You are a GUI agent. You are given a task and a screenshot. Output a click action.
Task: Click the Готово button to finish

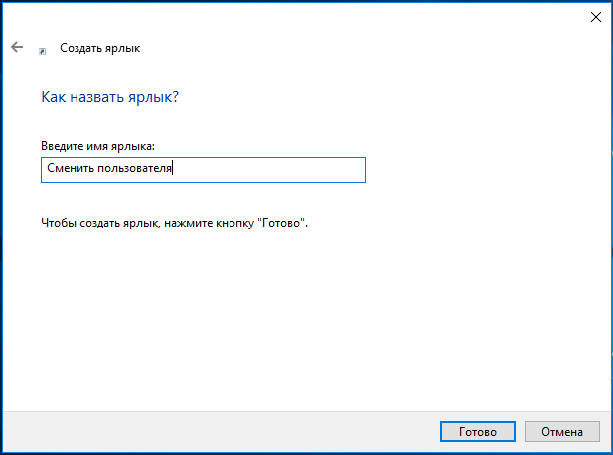coord(477,431)
